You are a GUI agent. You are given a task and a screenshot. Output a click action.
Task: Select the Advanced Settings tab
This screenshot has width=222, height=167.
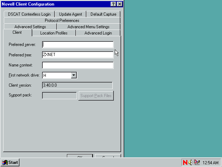click(30, 27)
